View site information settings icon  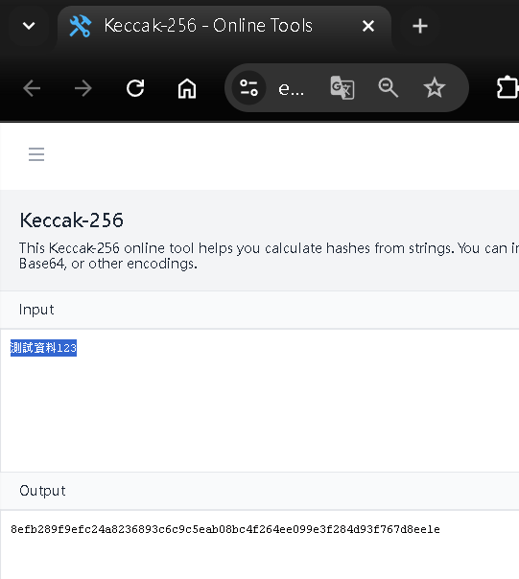(248, 88)
